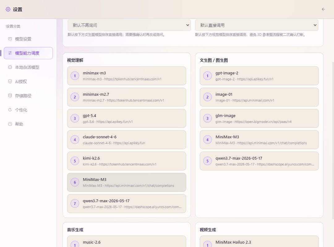Switch to 存储路径 category
The height and width of the screenshot is (247, 334).
click(28, 96)
